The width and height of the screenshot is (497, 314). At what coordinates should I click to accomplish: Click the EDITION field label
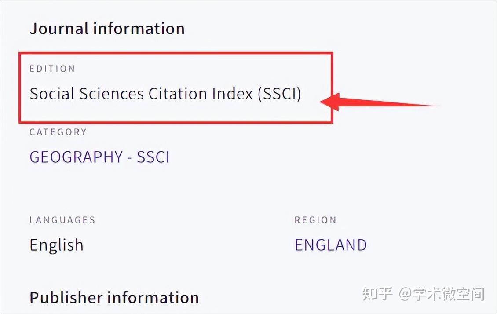pyautogui.click(x=52, y=69)
